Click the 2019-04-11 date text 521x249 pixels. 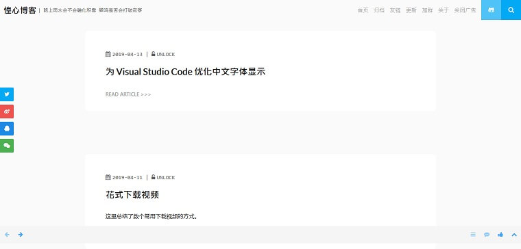(x=128, y=177)
